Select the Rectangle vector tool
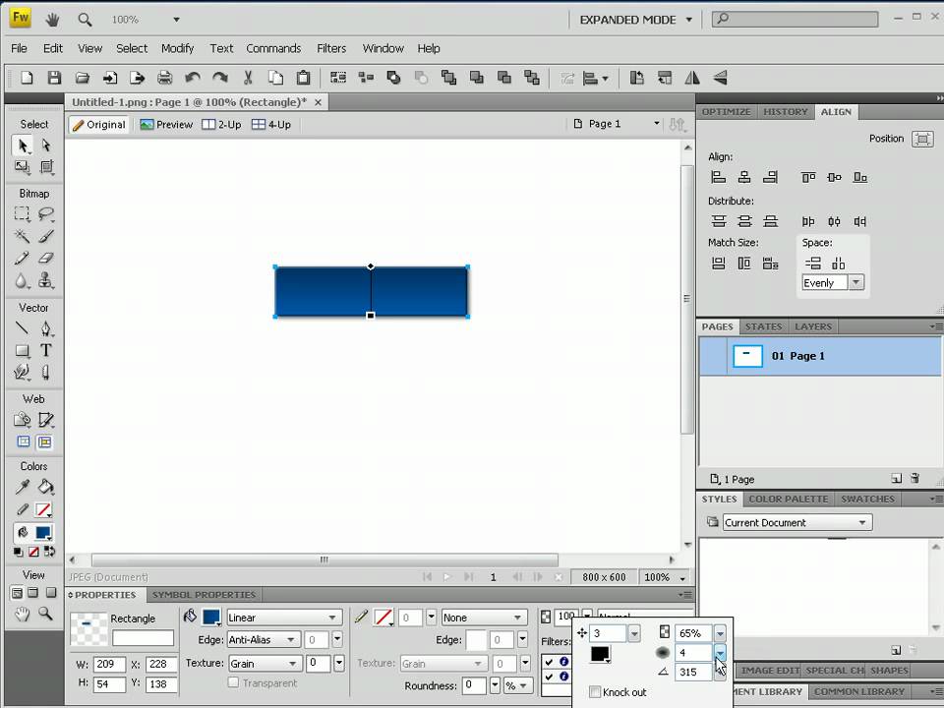 point(23,350)
